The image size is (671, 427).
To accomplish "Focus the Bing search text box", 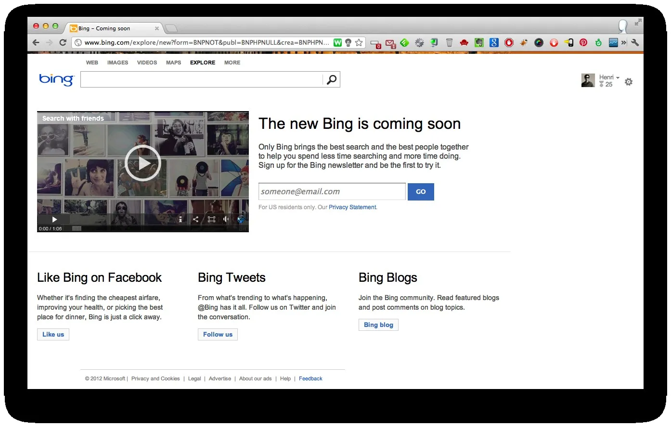I will point(202,80).
